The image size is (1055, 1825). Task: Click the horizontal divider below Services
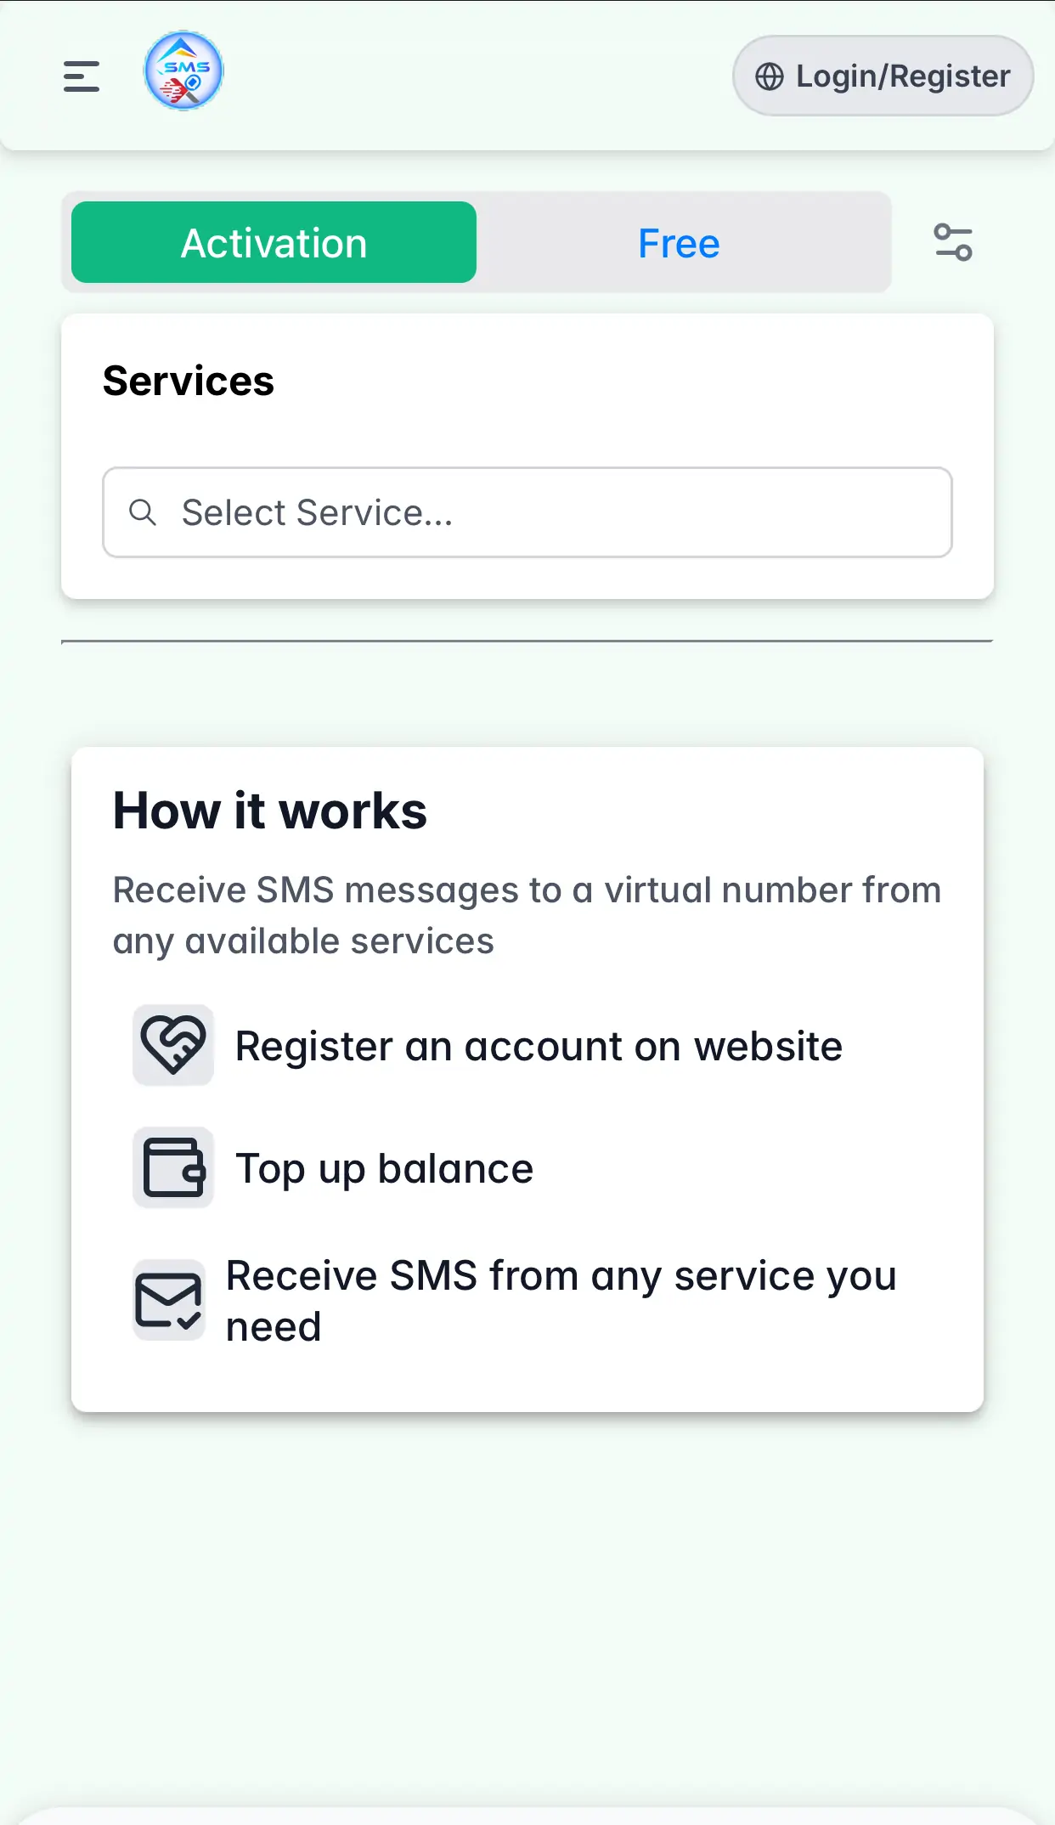(527, 641)
